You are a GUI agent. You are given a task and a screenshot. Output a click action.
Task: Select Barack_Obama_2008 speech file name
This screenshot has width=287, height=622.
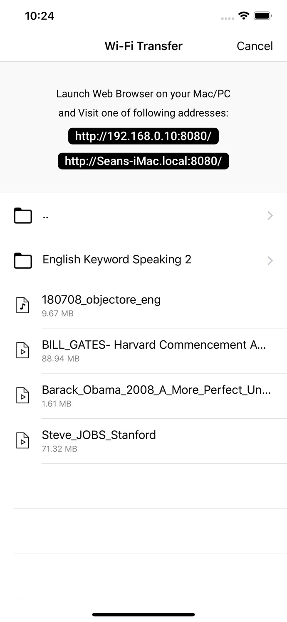pos(156,390)
